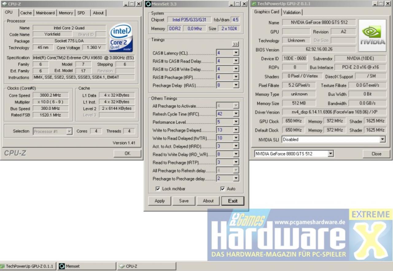Screen dimensions: 393x271
Task: Switch to Memset from the taskbar
Action: (87, 266)
